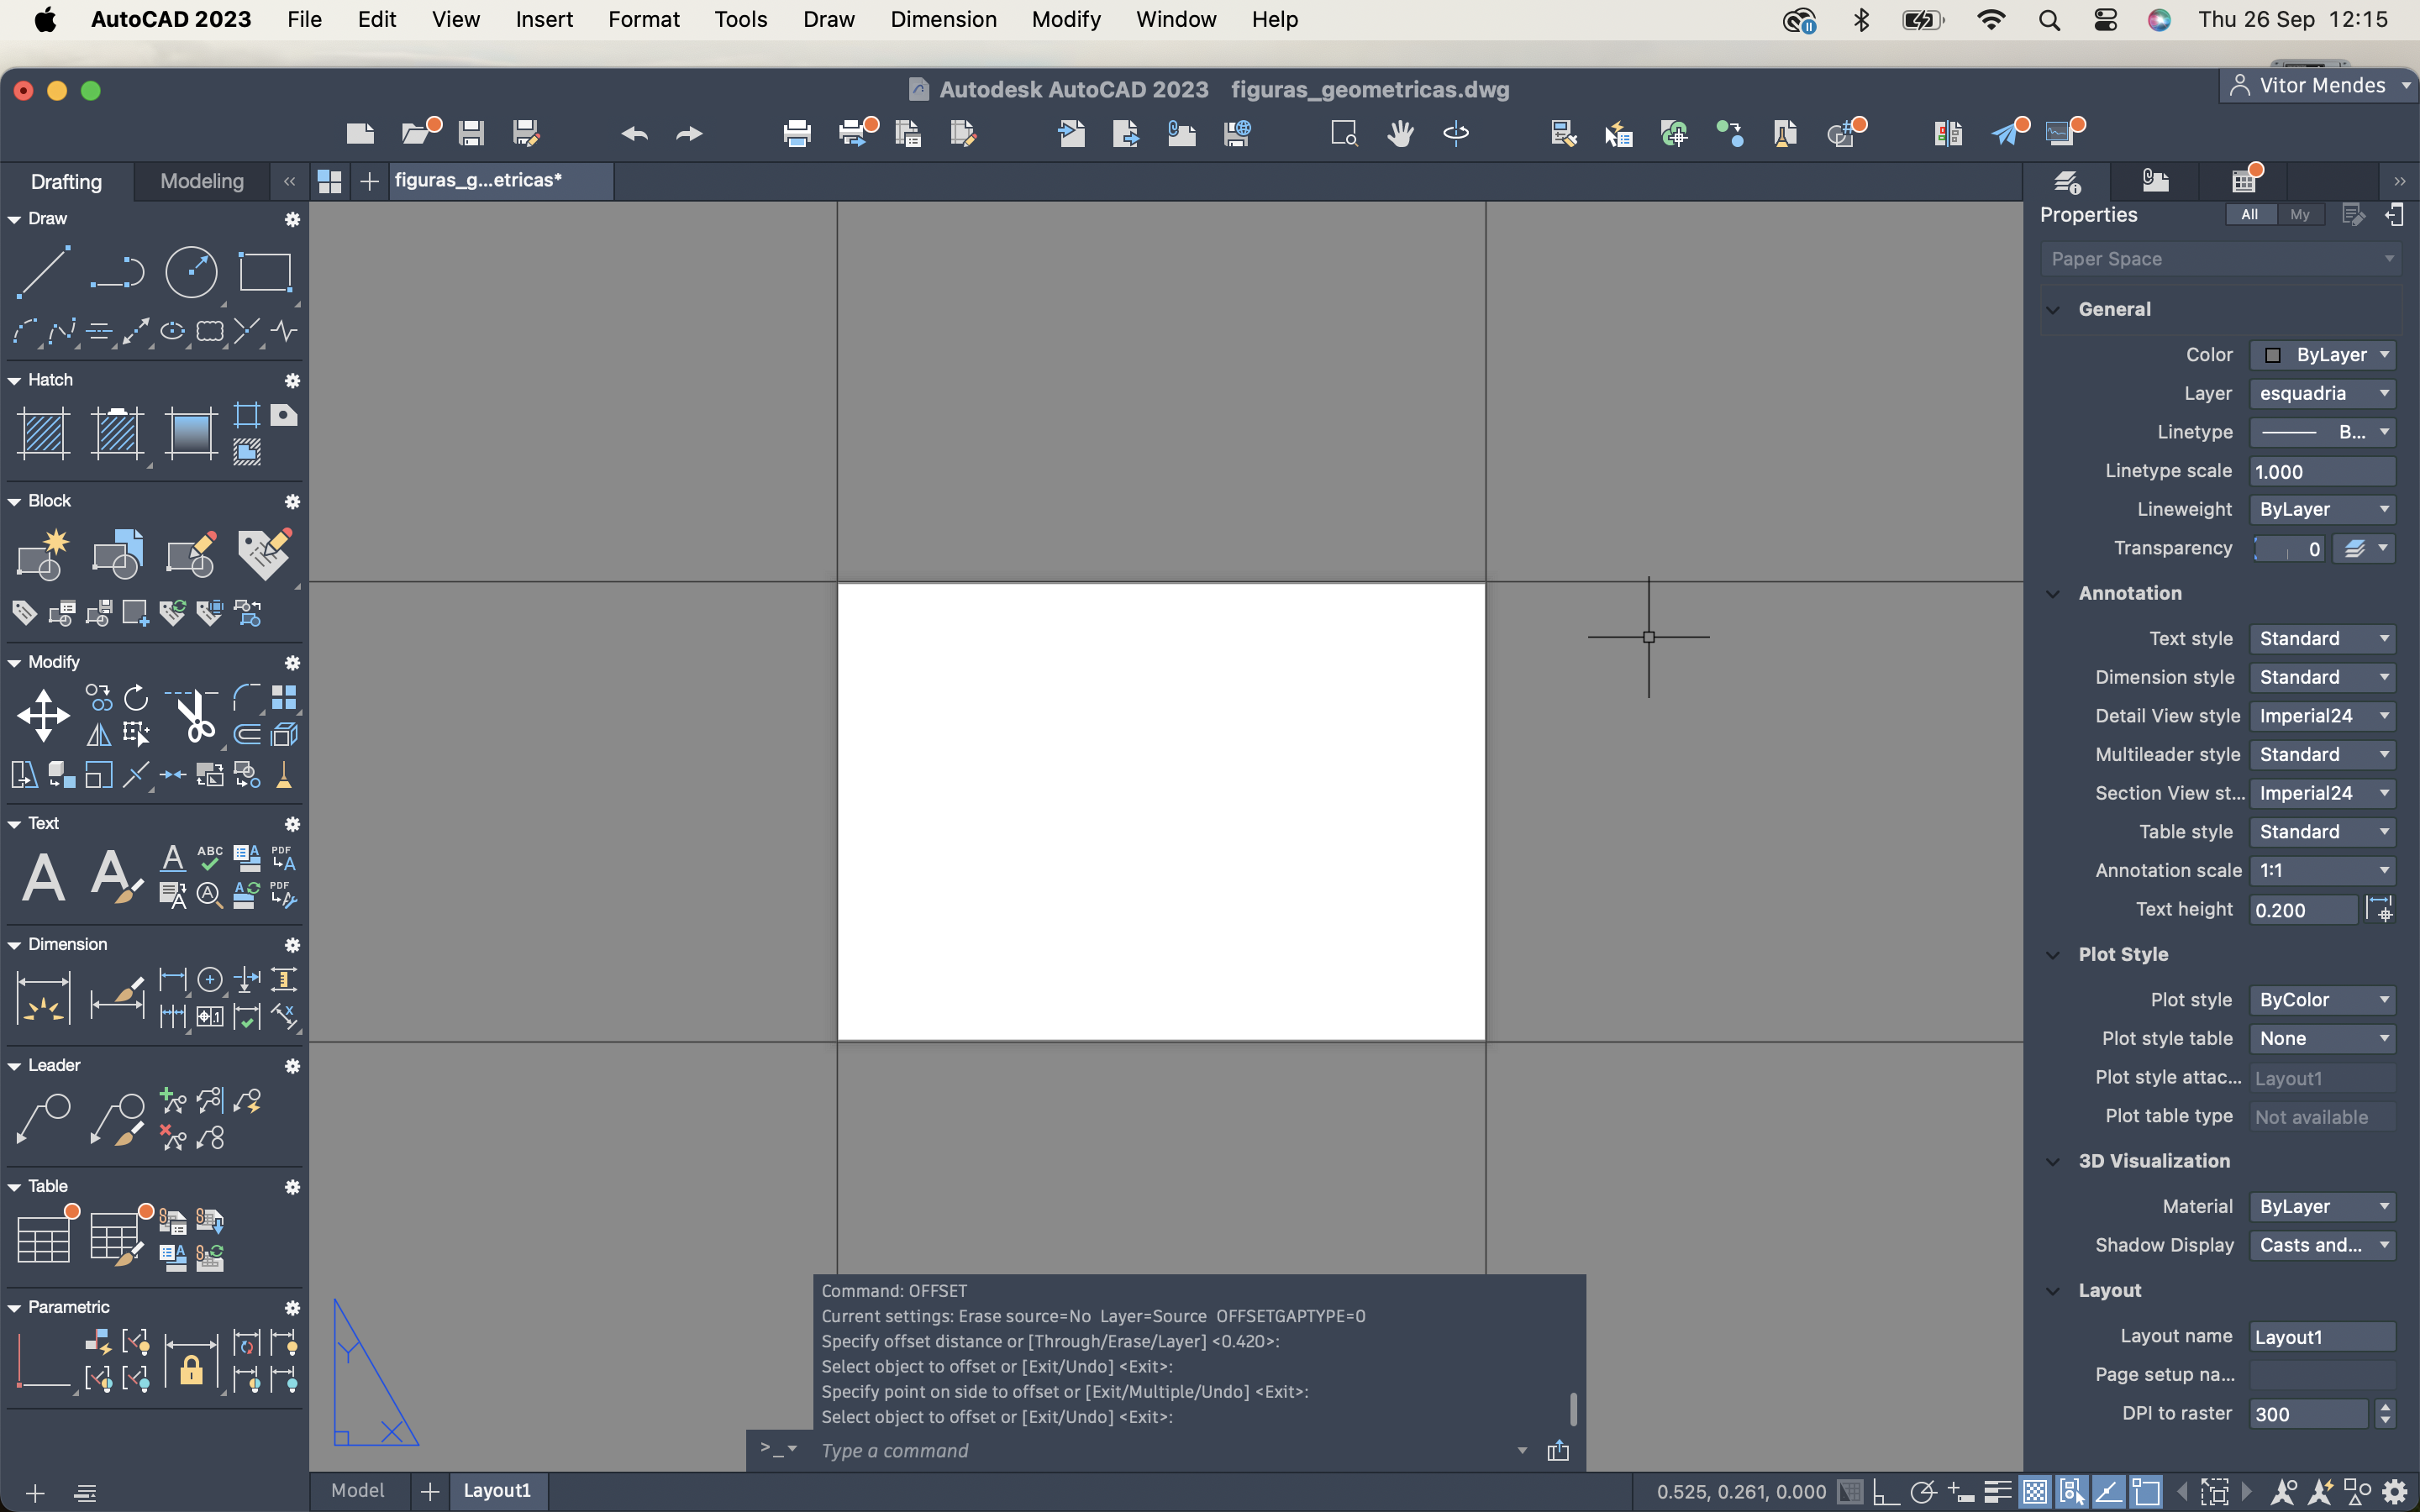Select the Hatch tool icon

pos(43,433)
